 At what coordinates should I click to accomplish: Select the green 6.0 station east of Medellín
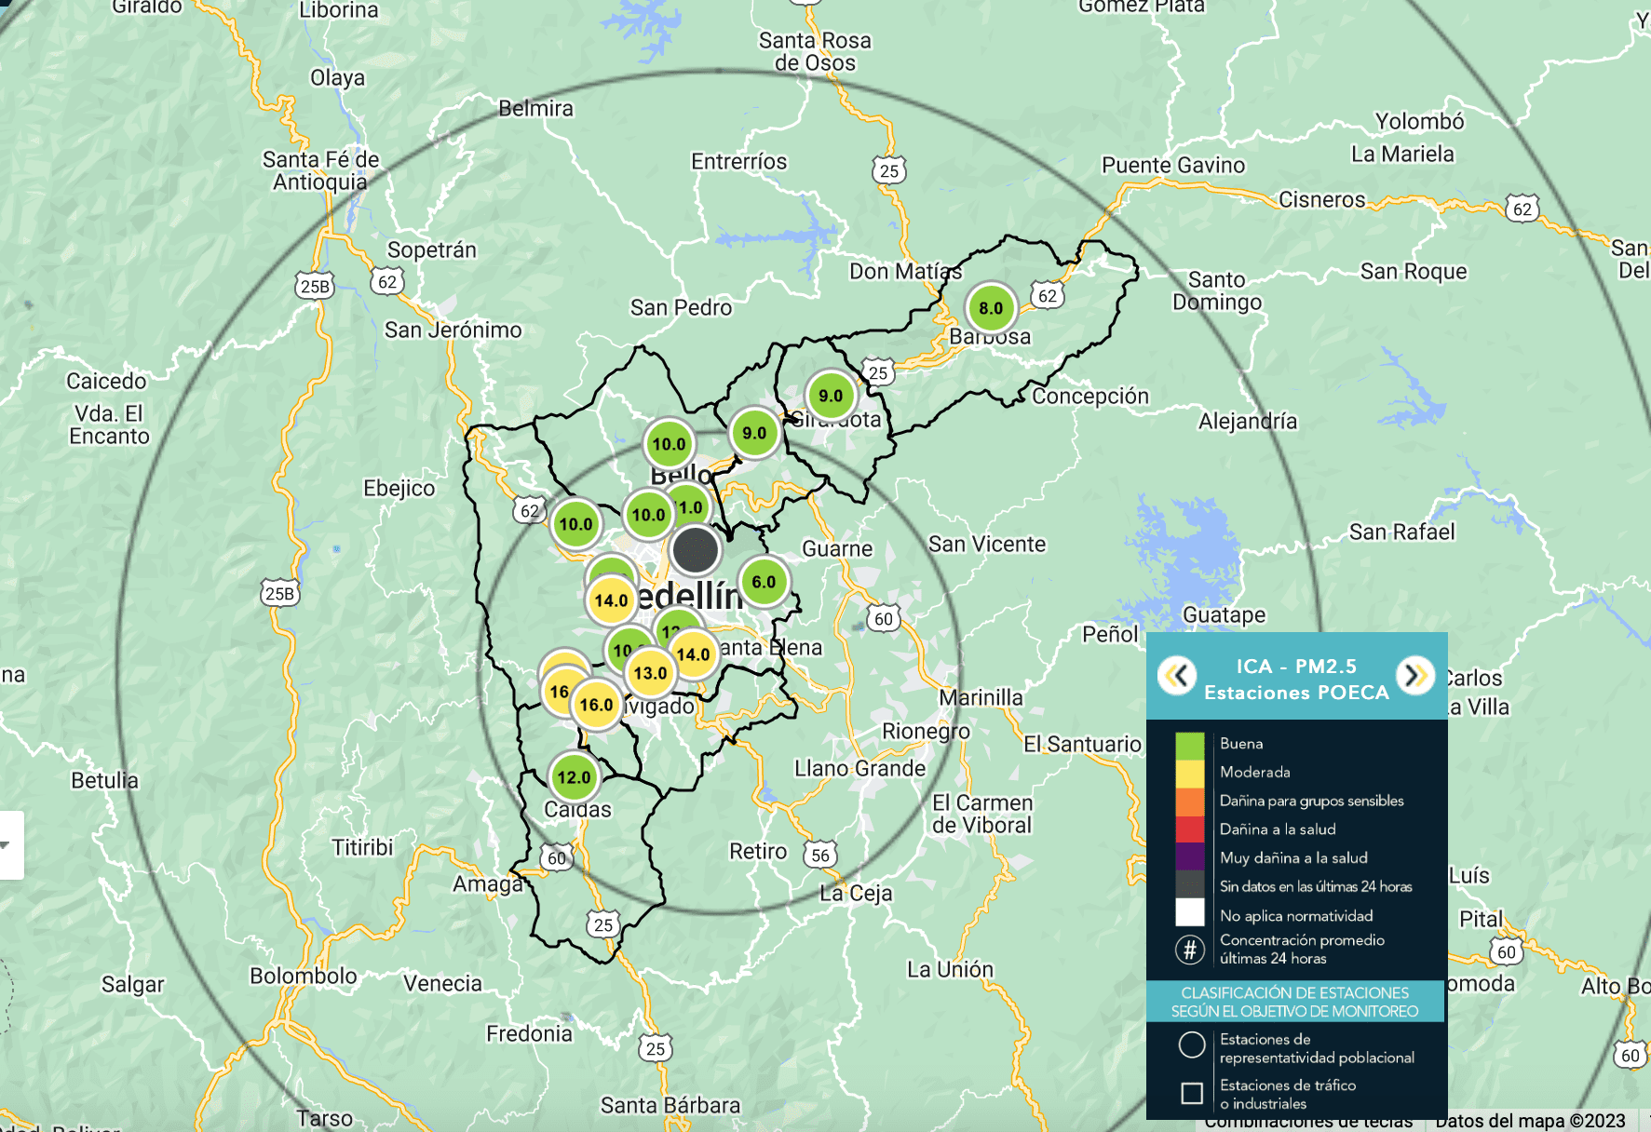coord(763,581)
